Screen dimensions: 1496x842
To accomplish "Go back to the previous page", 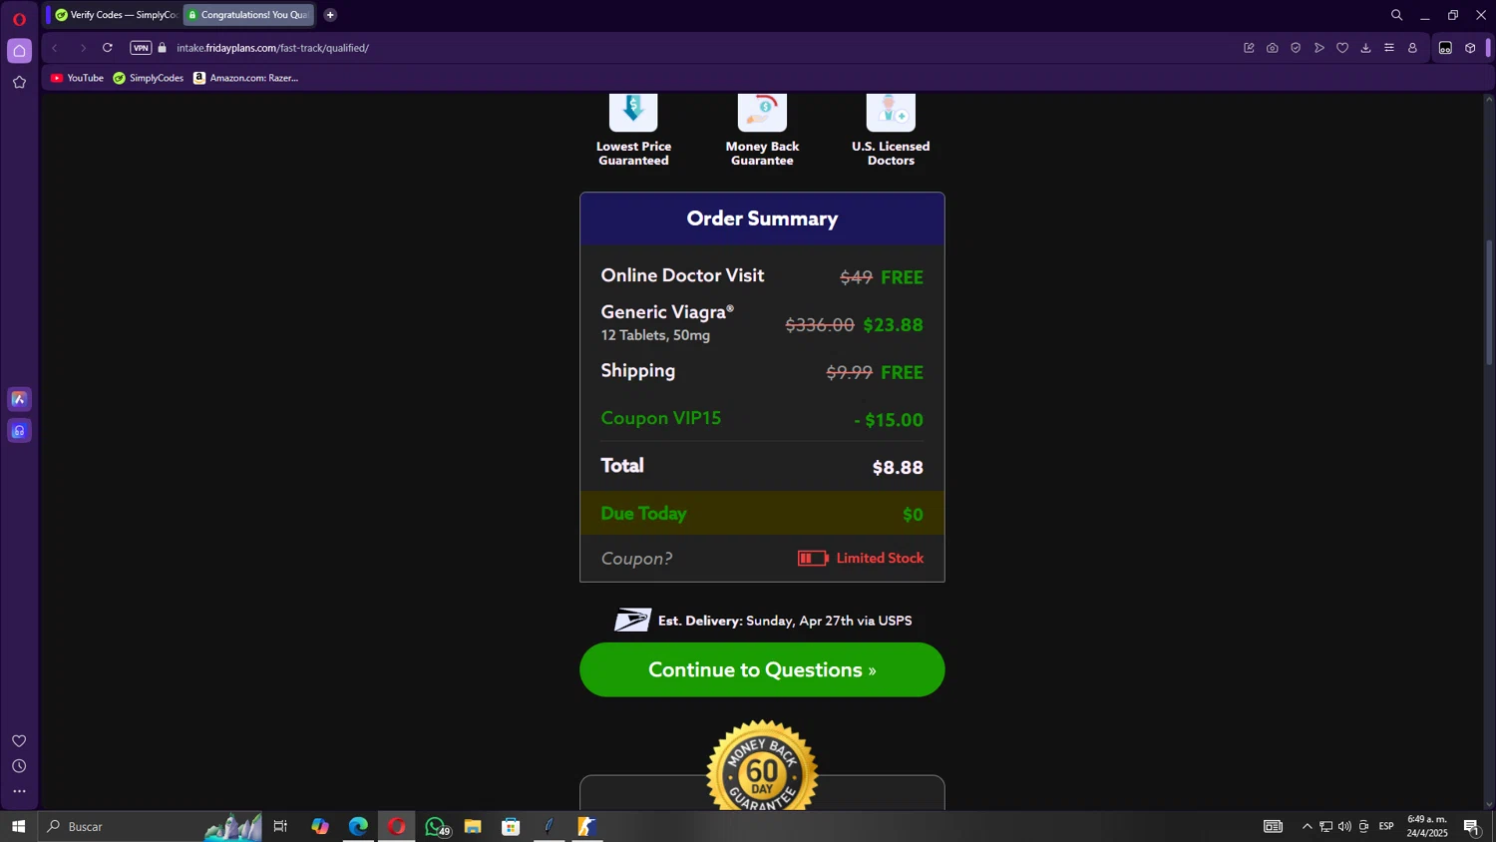I will (55, 48).
